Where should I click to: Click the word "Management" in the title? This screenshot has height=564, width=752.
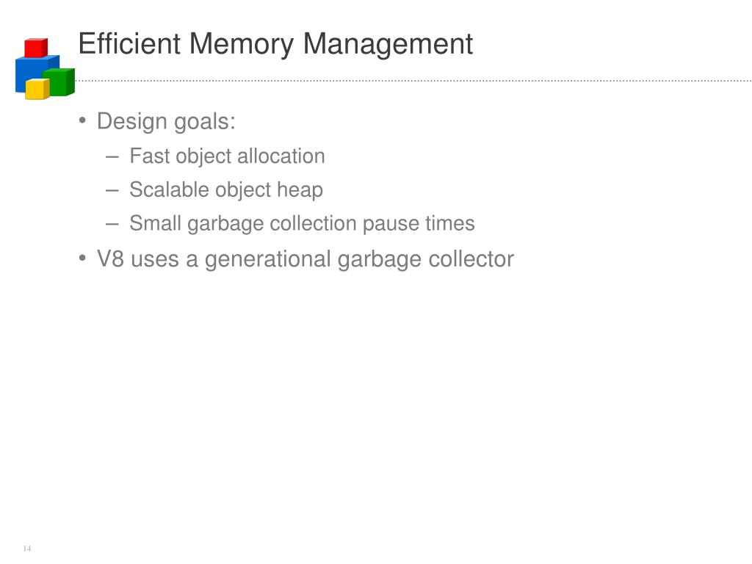[x=388, y=45]
